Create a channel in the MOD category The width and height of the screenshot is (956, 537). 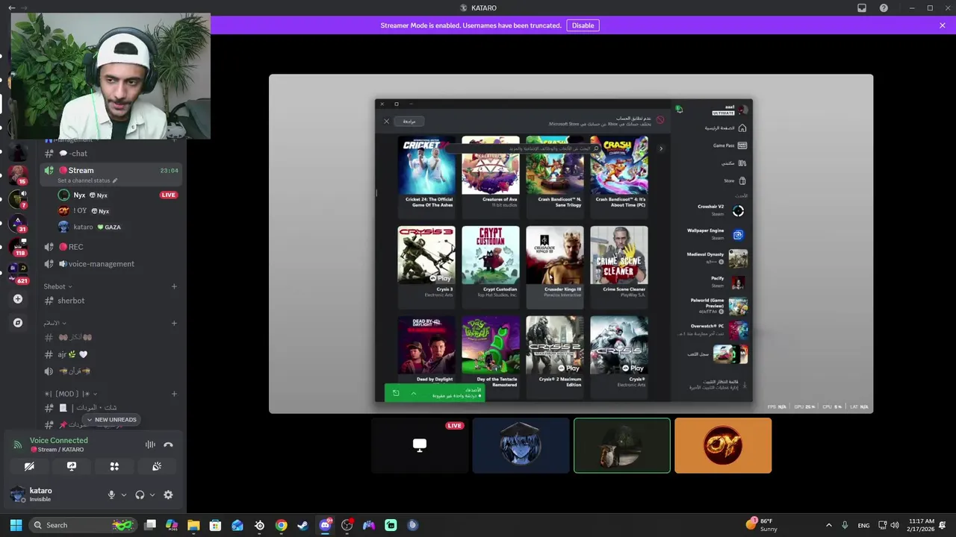coord(174,394)
